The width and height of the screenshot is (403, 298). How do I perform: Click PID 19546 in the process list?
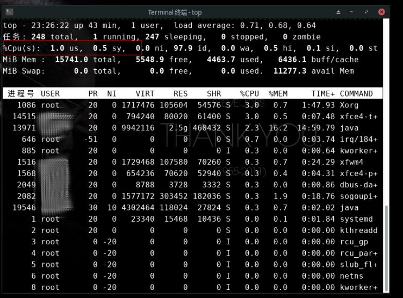(x=24, y=208)
